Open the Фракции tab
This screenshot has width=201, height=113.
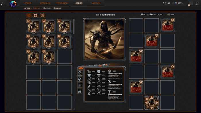(x=45, y=3)
